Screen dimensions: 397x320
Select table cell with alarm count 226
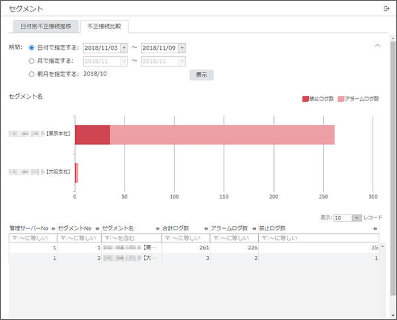click(234, 248)
